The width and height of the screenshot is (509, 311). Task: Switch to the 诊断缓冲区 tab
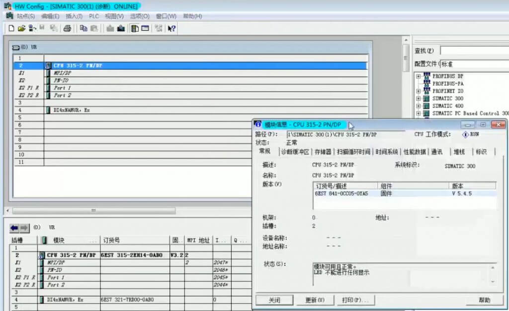295,152
